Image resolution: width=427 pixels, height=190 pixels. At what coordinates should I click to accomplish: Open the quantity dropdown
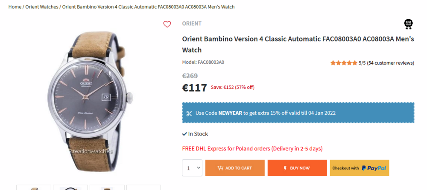pyautogui.click(x=192, y=168)
